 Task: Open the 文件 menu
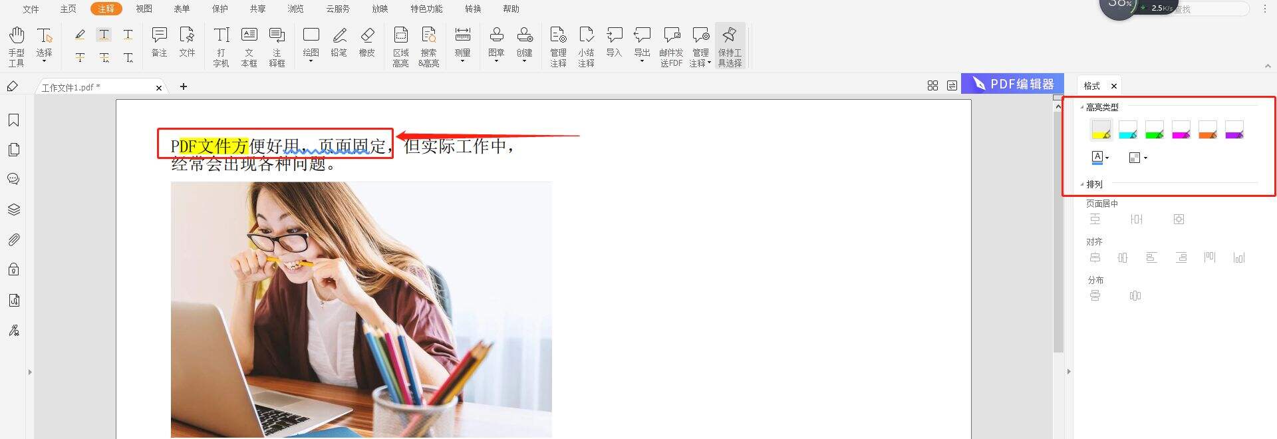tap(31, 9)
